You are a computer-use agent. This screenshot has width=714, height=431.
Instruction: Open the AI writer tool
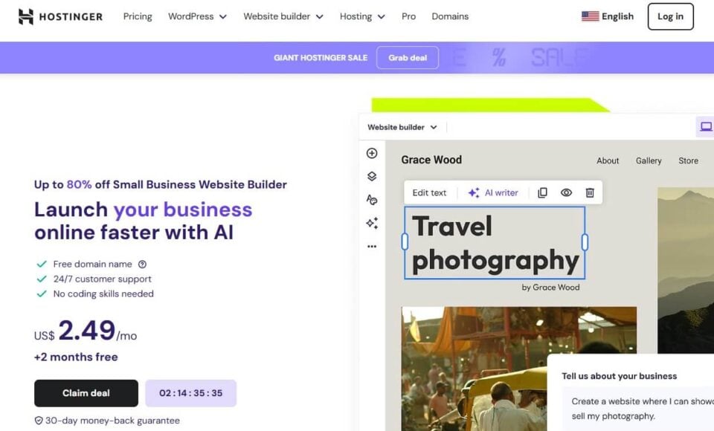pos(493,192)
